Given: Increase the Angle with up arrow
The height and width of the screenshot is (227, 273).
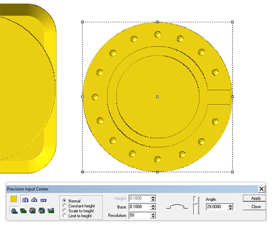Looking at the screenshot, I should [230, 205].
